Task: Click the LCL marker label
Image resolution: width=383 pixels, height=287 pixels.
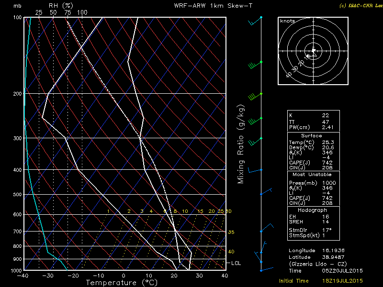Action: (x=236, y=263)
